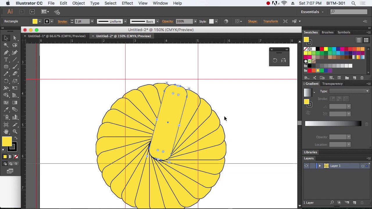Select the Paintbrush tool
372x209 pixels.
coord(15,67)
